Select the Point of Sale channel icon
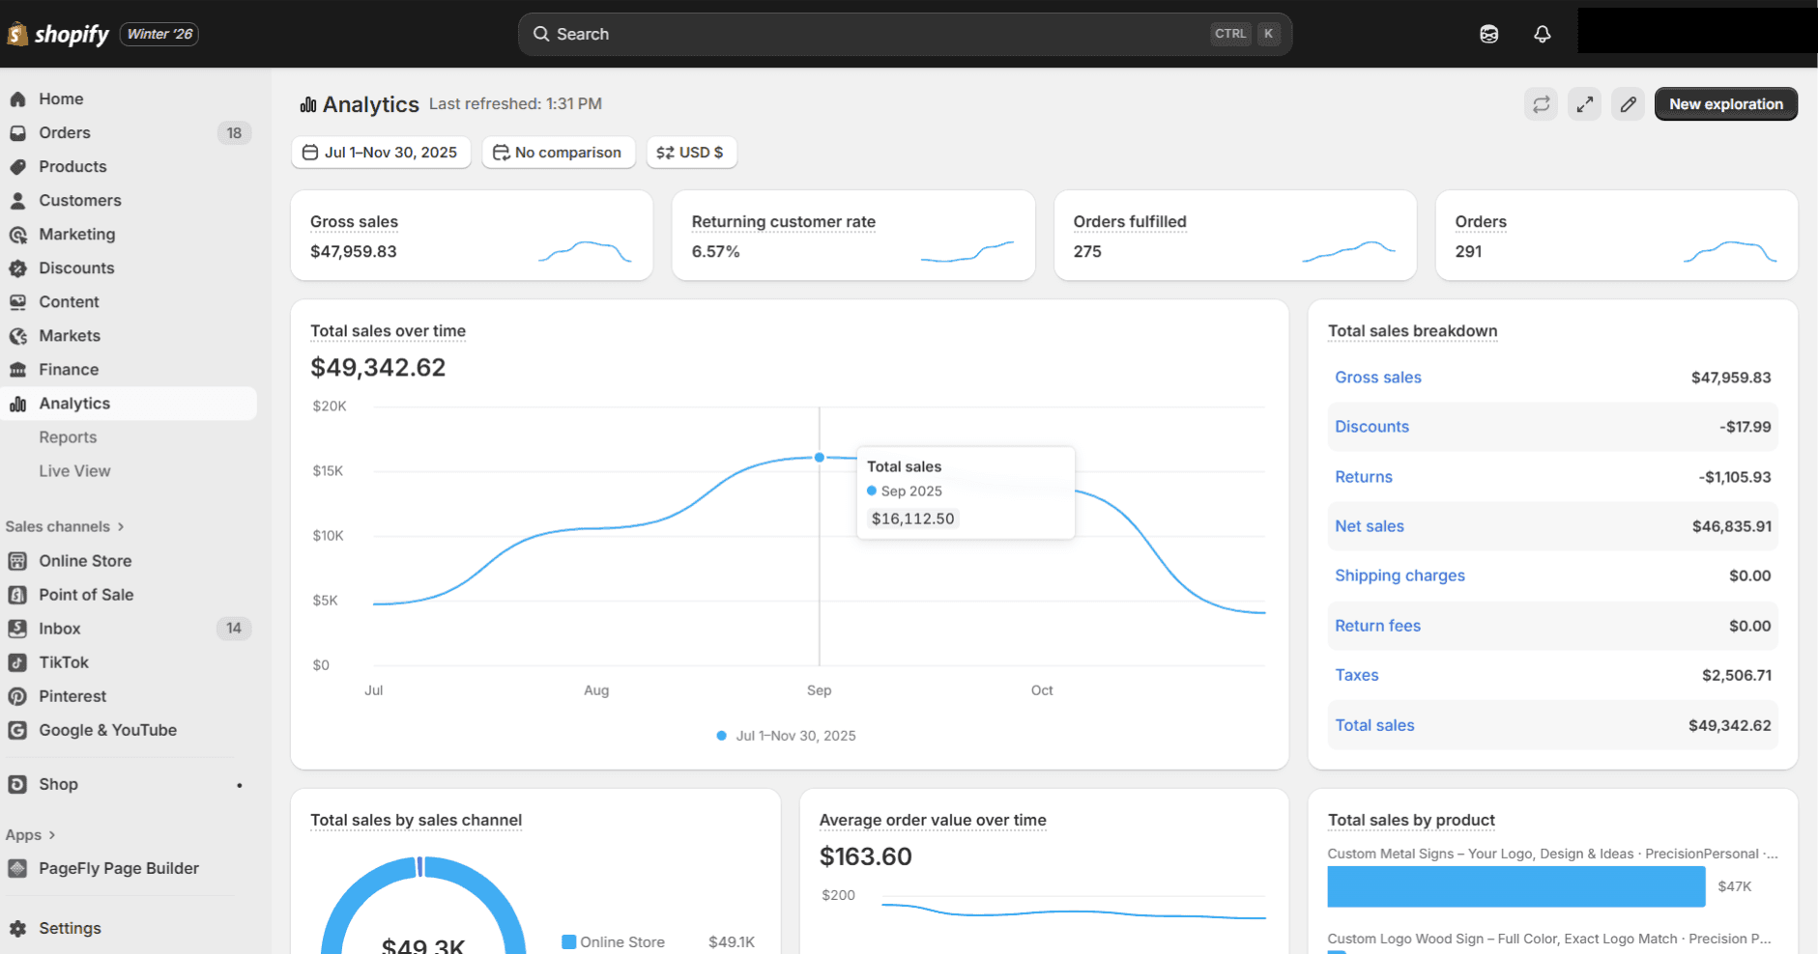 18,594
